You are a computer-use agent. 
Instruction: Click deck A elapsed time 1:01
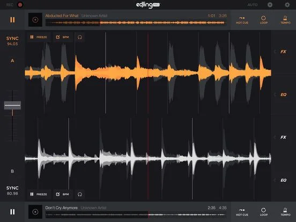[x=211, y=16]
